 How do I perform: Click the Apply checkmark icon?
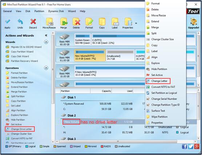pyautogui.click(x=8, y=22)
